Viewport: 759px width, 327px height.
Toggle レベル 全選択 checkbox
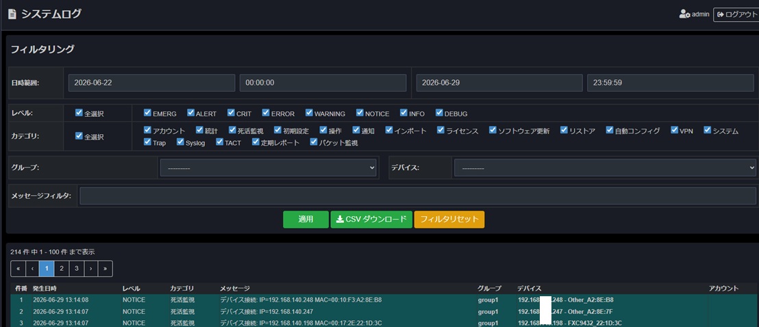pos(79,113)
